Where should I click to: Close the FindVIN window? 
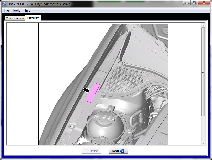204,3
